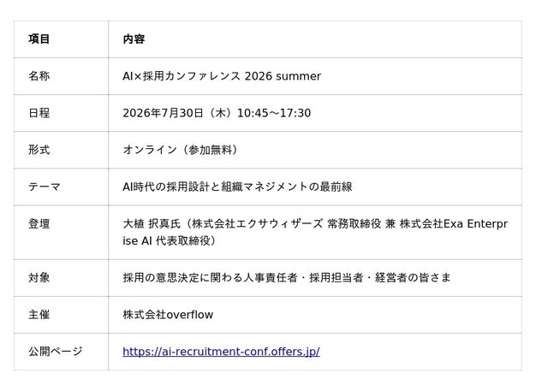
Task: Click the 内容 column header
Action: [134, 39]
